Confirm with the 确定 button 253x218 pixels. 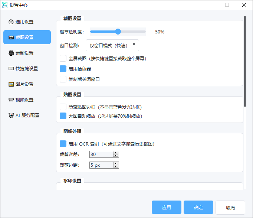coord(198,207)
